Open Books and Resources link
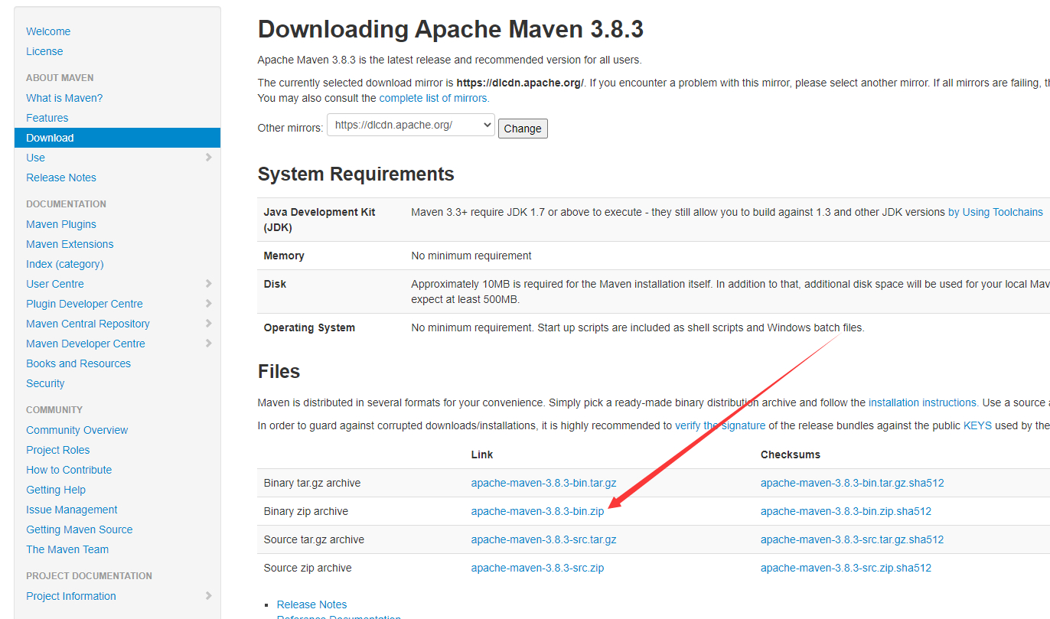Screen dimensions: 1050x619 78,363
